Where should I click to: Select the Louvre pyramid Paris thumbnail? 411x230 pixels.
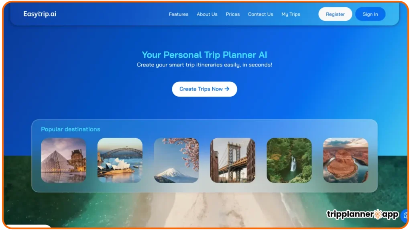pos(63,160)
